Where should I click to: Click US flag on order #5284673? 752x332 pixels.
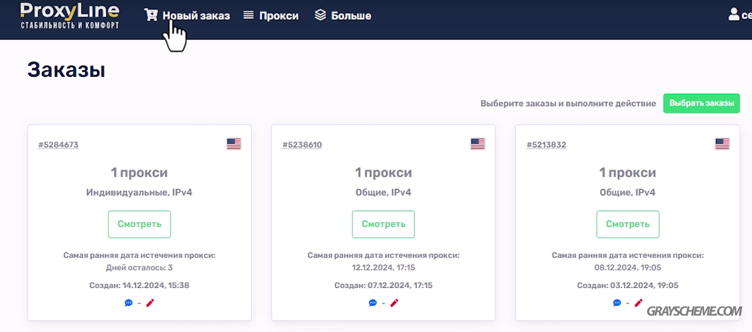[234, 144]
